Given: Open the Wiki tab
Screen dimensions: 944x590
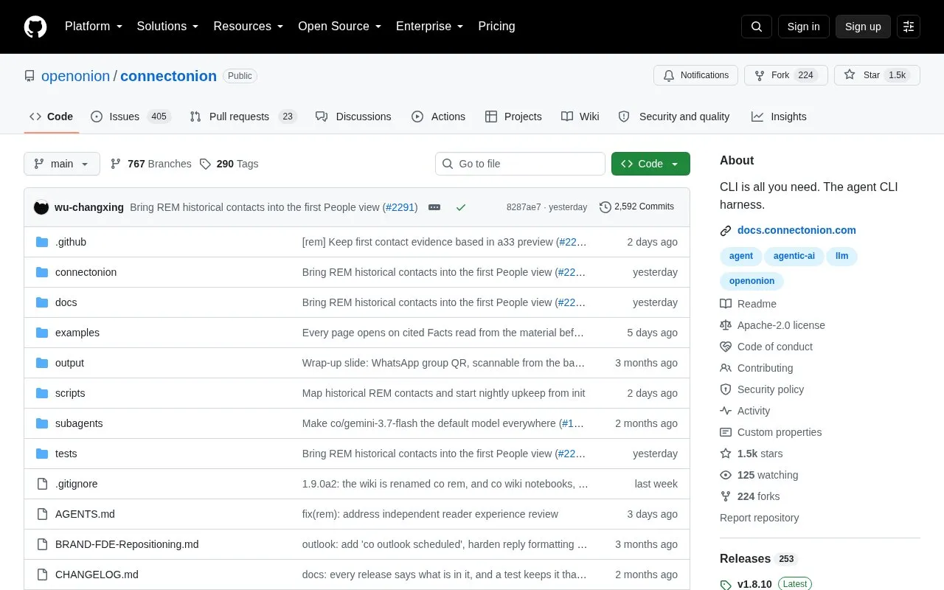Looking at the screenshot, I should (x=580, y=117).
